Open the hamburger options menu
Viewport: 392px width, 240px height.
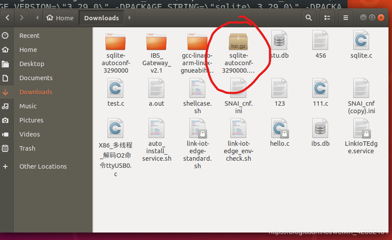(346, 18)
